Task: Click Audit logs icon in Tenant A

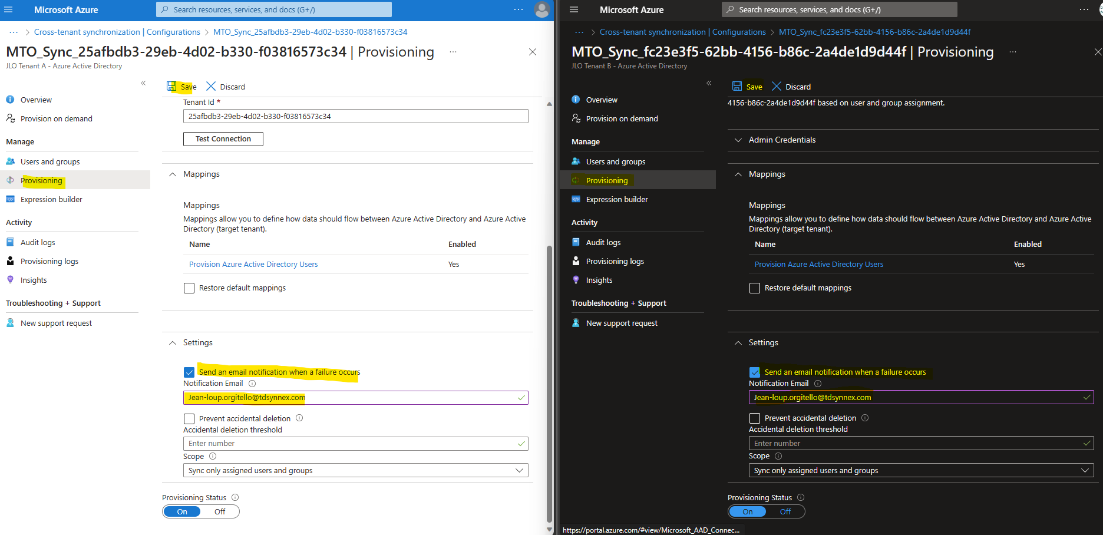Action: [x=10, y=242]
